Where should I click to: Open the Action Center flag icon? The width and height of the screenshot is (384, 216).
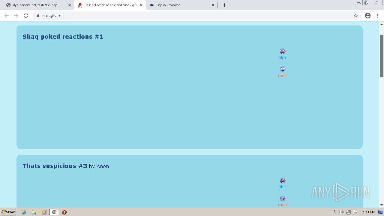pos(355,212)
